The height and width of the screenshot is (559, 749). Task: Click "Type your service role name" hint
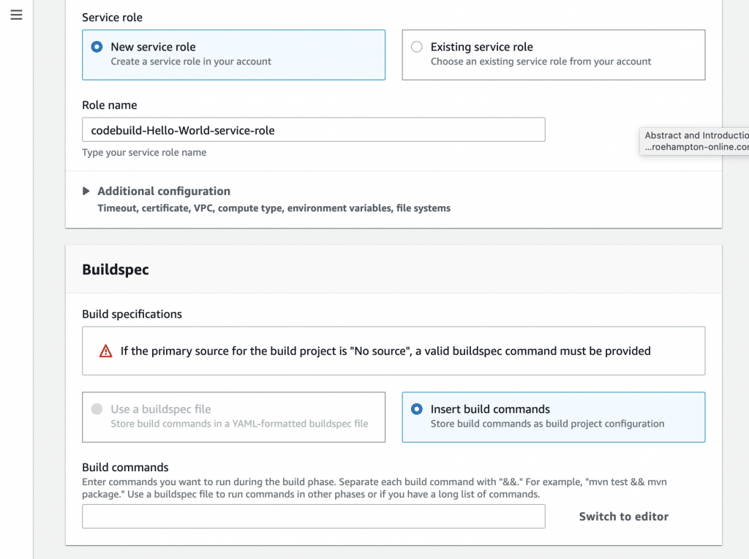(144, 153)
